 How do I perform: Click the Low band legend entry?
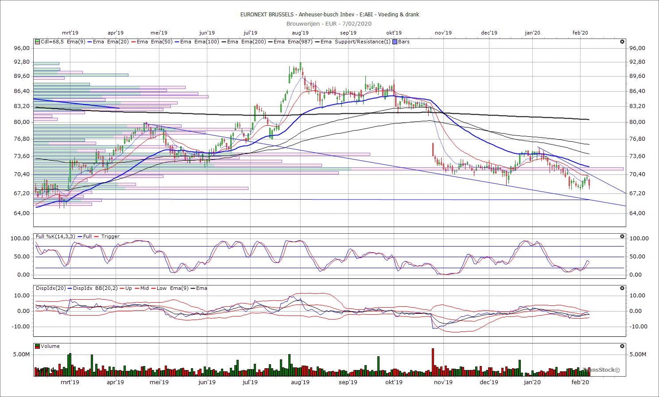(159, 288)
